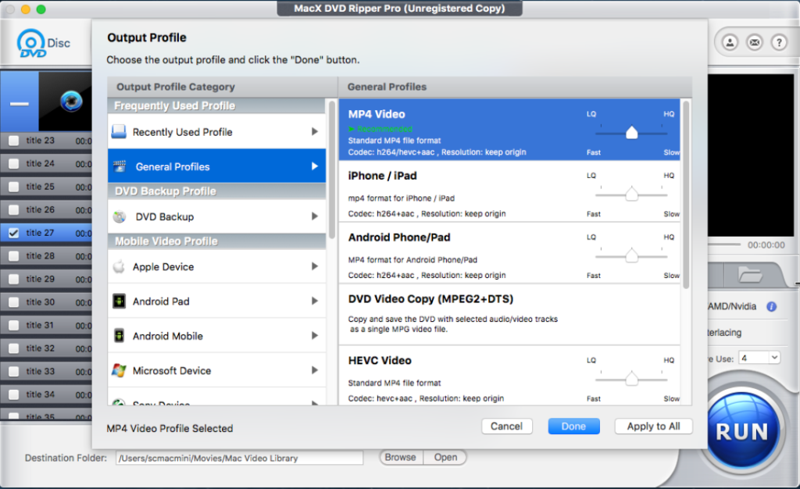Open the output folder icon
Screen dimensions: 800x489
click(750, 275)
